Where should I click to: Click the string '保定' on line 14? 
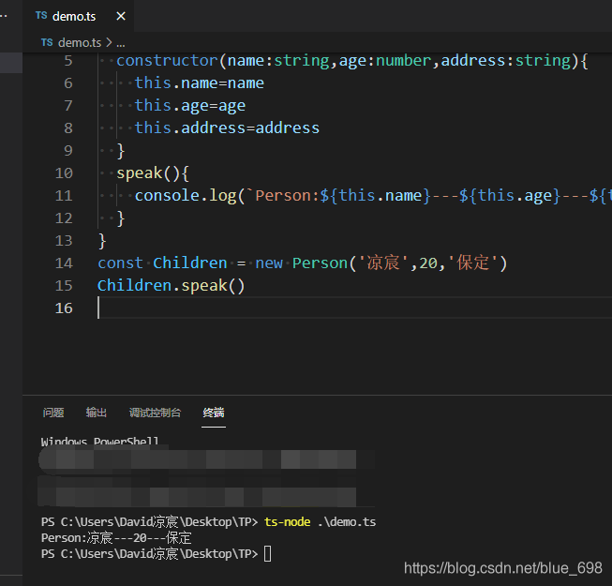(x=472, y=263)
